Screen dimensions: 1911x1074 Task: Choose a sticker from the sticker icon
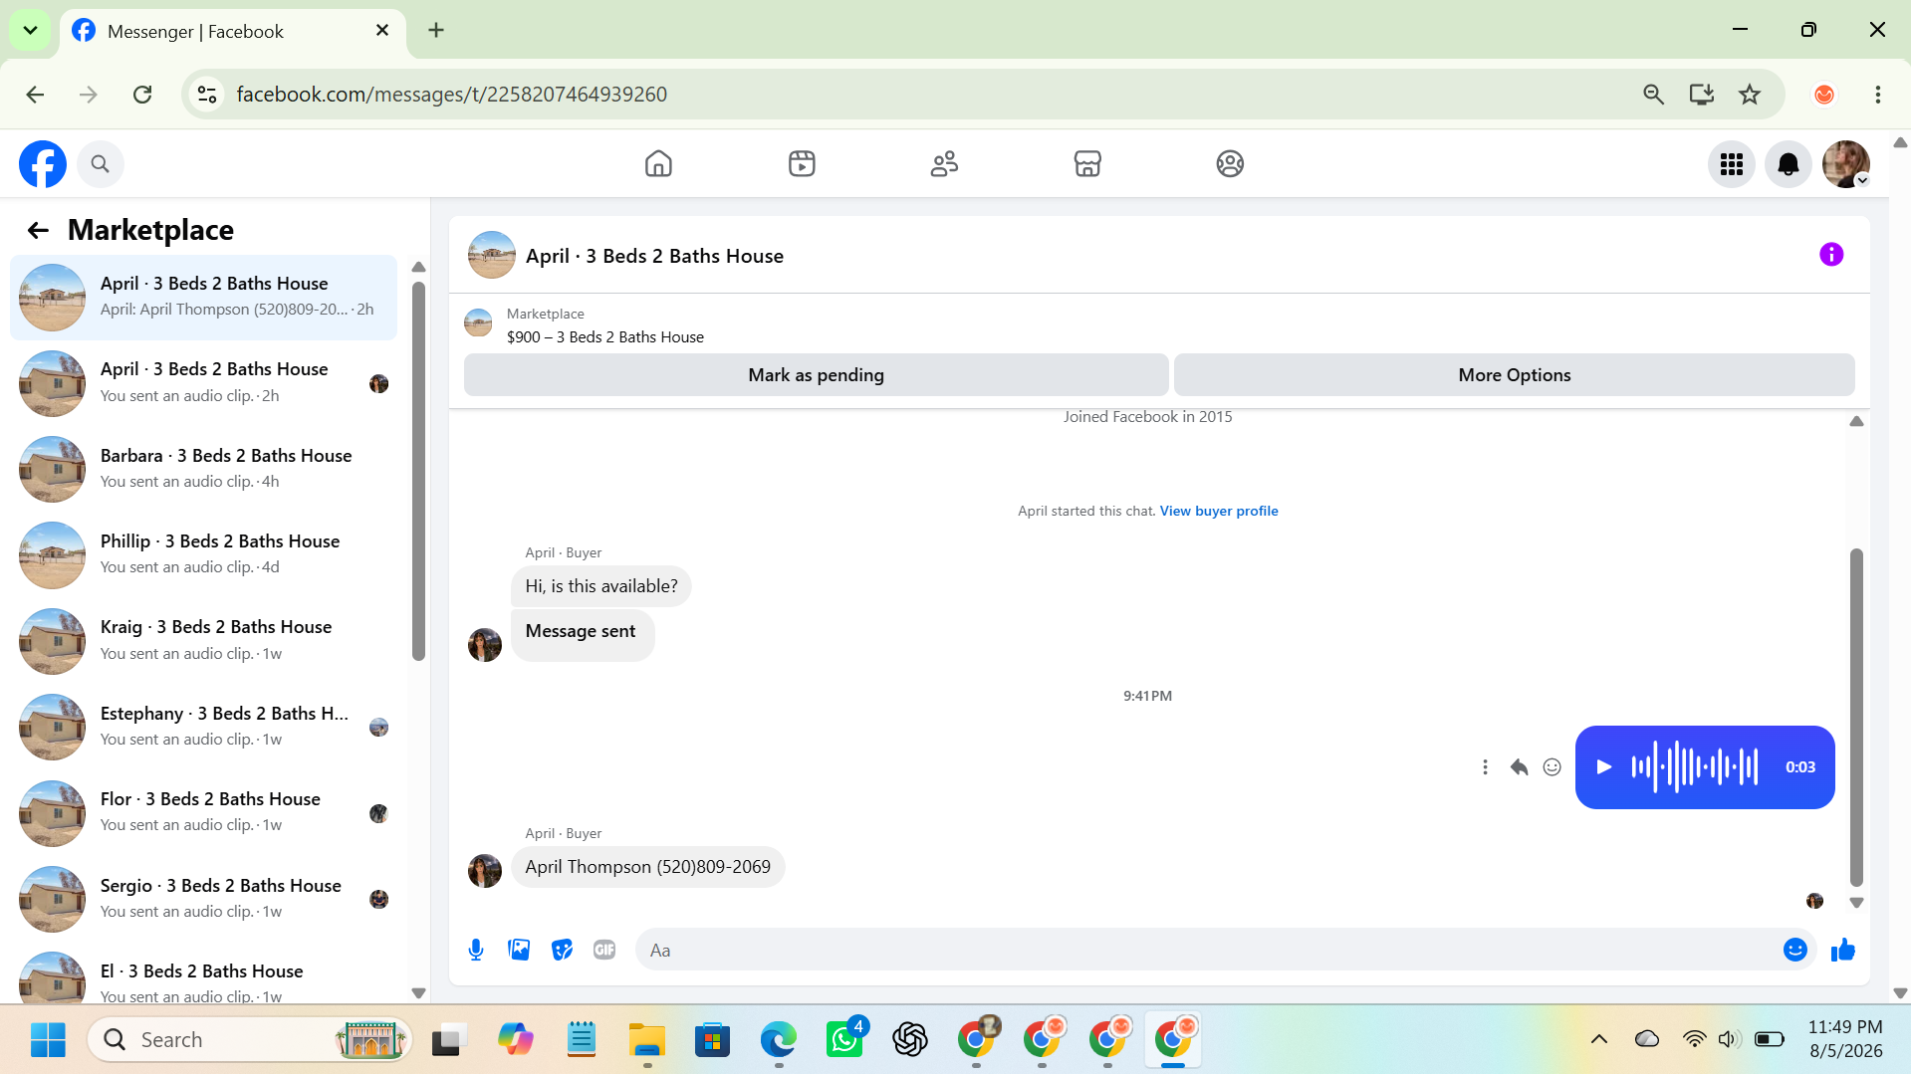(562, 950)
